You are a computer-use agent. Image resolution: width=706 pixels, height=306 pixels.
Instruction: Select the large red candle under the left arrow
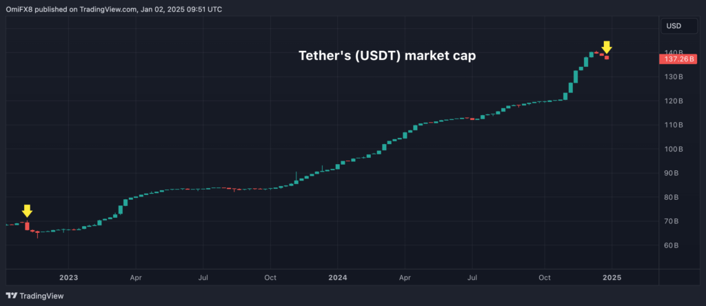(28, 225)
